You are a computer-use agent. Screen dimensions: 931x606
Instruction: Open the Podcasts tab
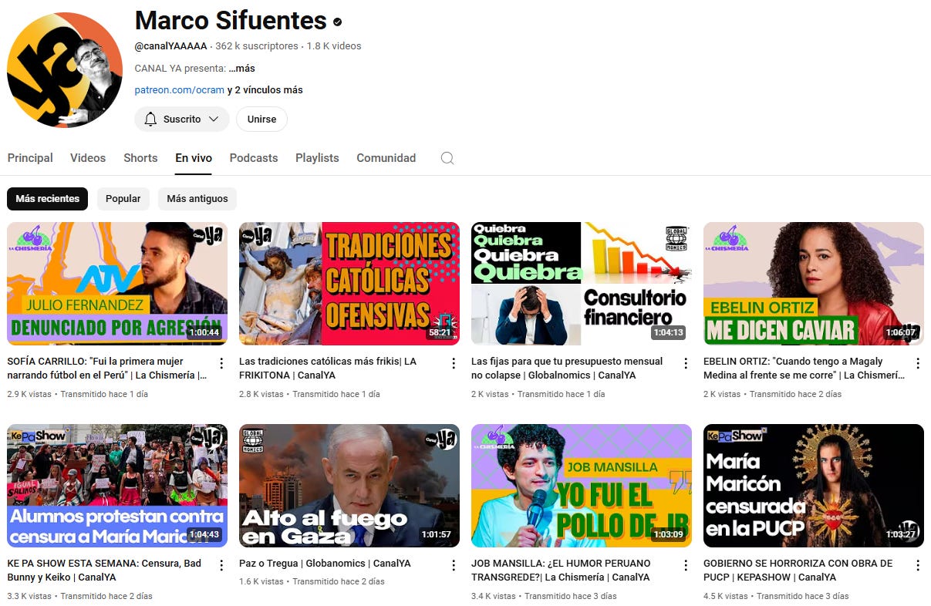click(254, 158)
